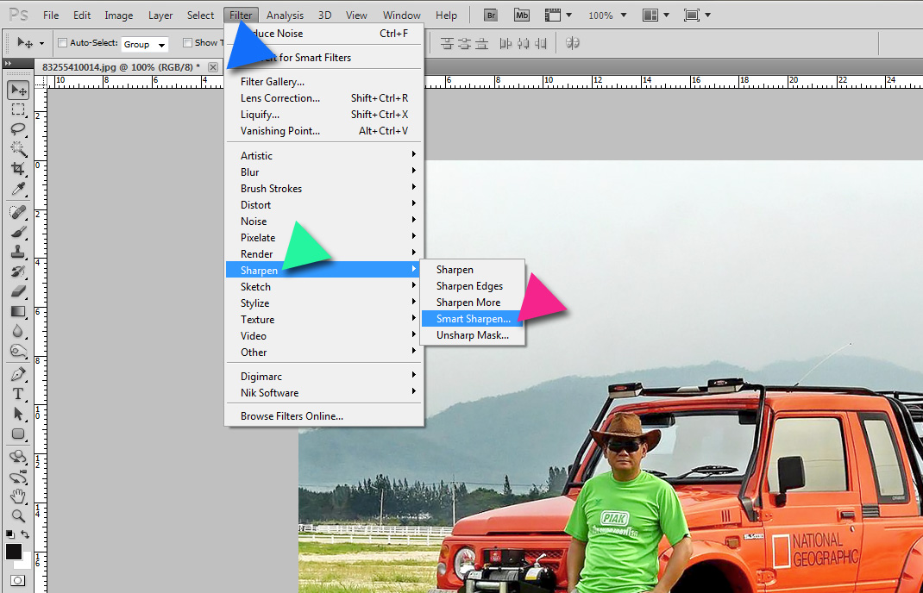Toggle the Show Transform Controls checkbox
923x593 pixels.
pyautogui.click(x=187, y=43)
